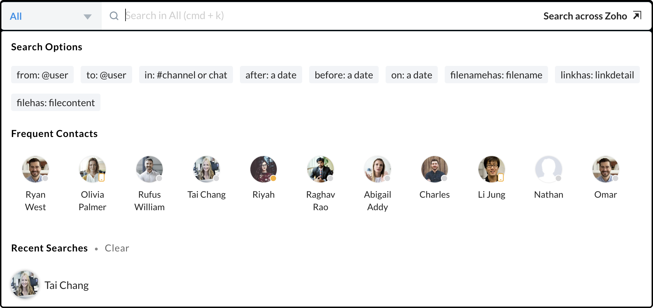Pick the before: a date filter

click(344, 75)
